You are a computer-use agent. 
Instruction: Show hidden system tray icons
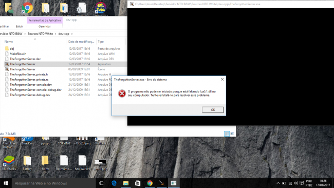click(x=278, y=183)
